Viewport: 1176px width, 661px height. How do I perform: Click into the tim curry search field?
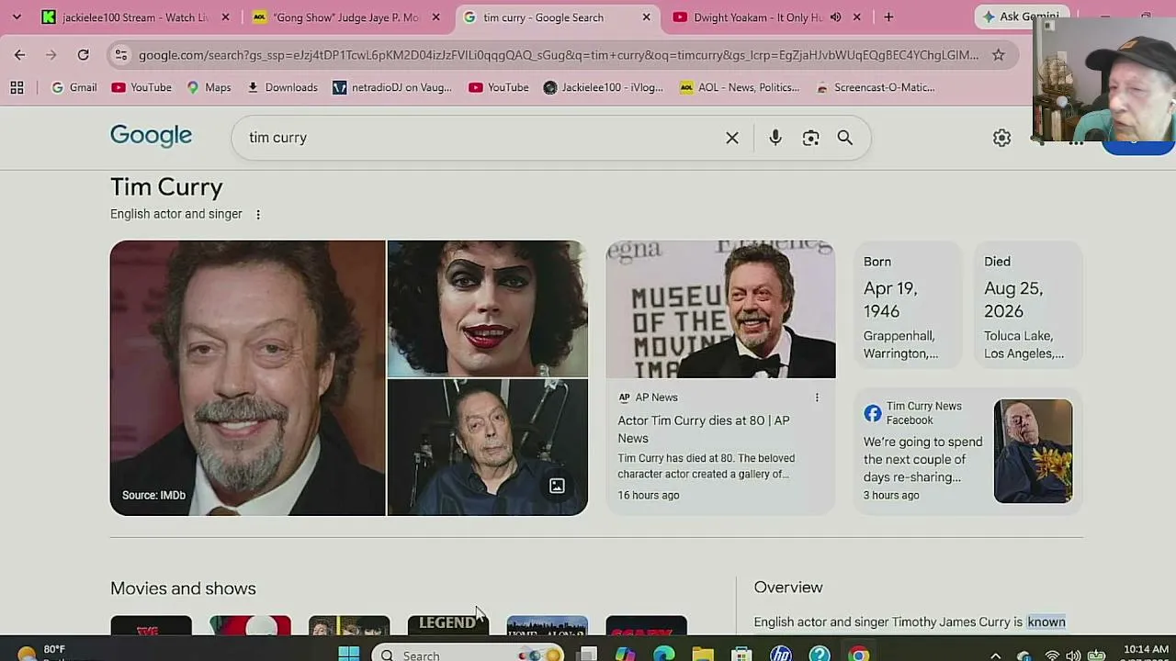(478, 138)
